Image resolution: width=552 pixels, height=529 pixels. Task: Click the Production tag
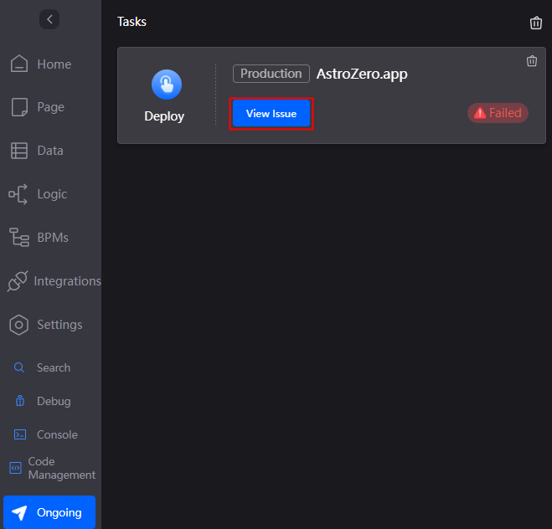[x=271, y=74]
